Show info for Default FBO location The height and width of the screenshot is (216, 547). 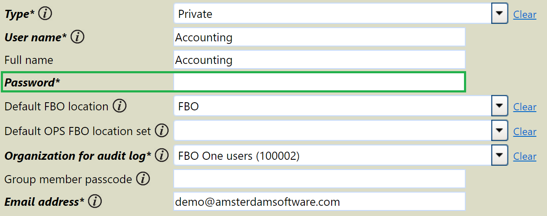click(120, 106)
